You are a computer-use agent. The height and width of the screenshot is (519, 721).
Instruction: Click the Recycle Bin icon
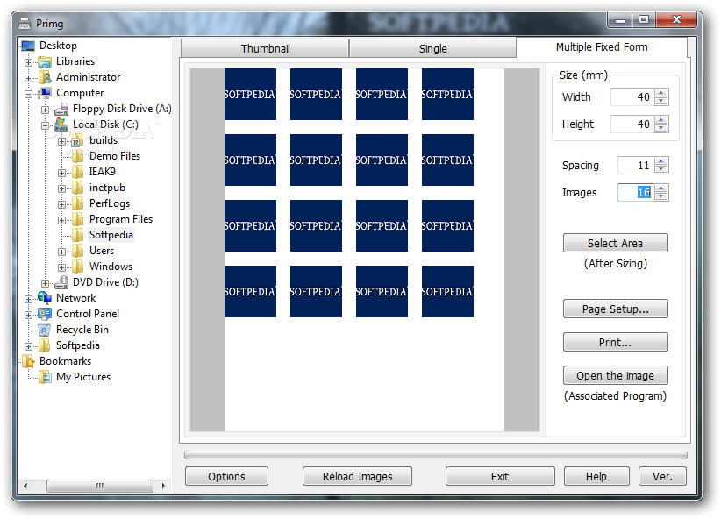45,330
